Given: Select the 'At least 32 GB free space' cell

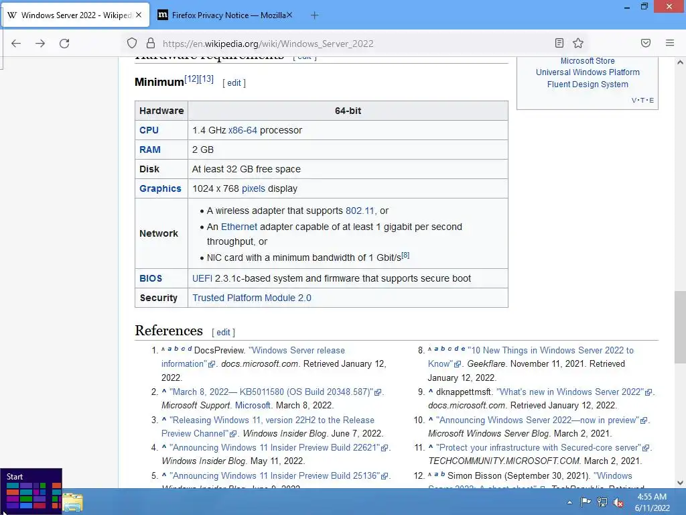Looking at the screenshot, I should tap(348, 169).
